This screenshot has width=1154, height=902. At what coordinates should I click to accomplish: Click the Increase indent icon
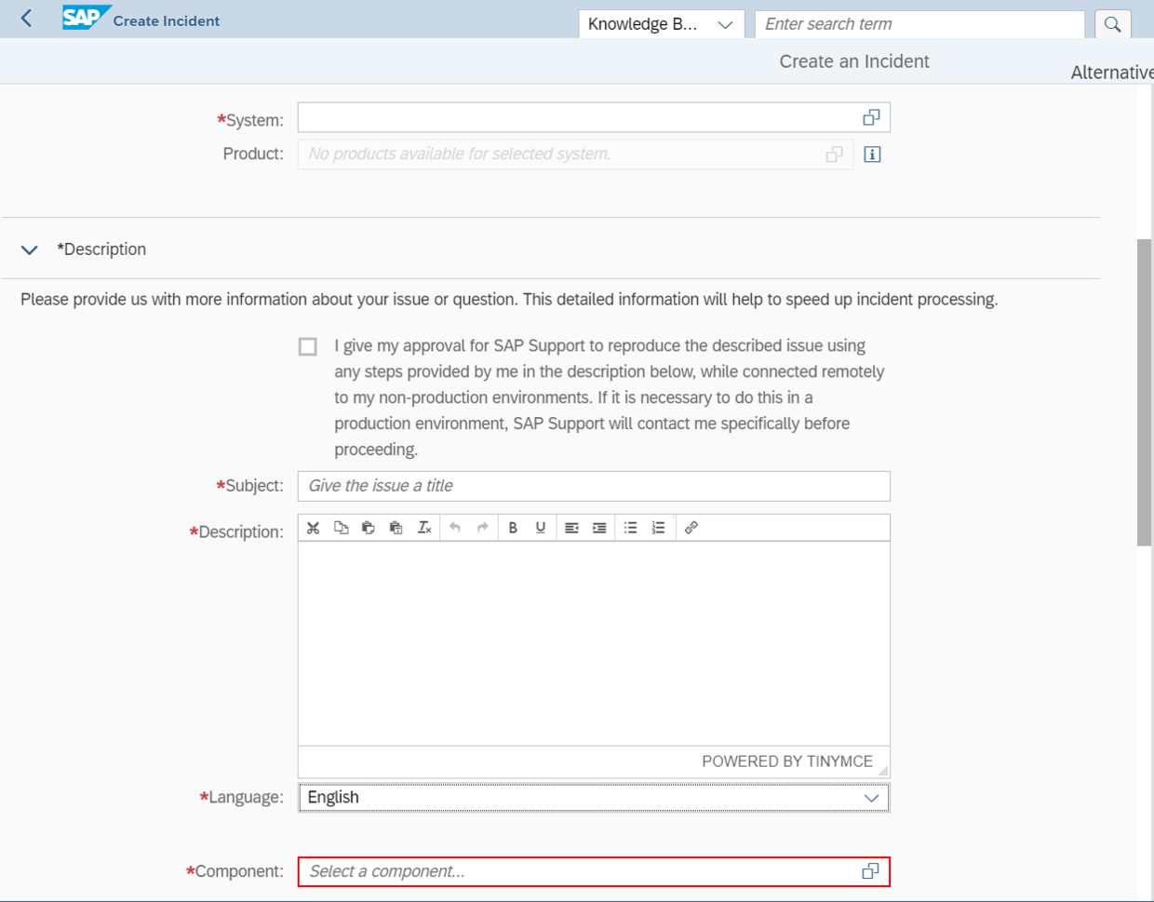[599, 528]
